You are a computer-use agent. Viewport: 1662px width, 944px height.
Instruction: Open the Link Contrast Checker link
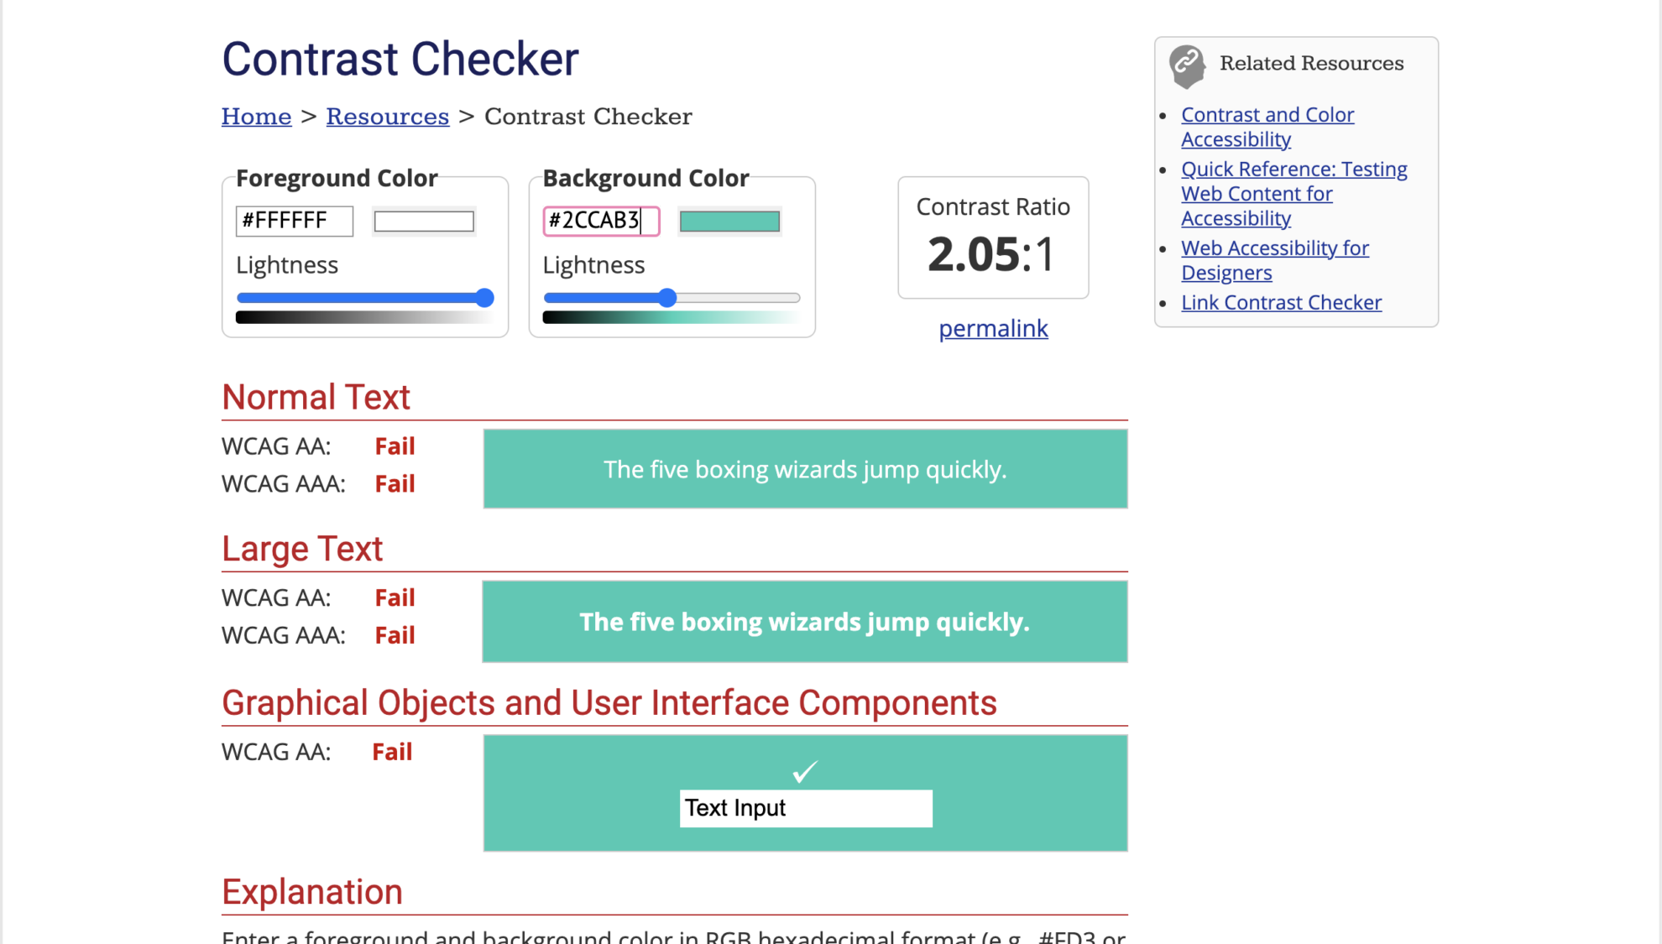pyautogui.click(x=1281, y=302)
